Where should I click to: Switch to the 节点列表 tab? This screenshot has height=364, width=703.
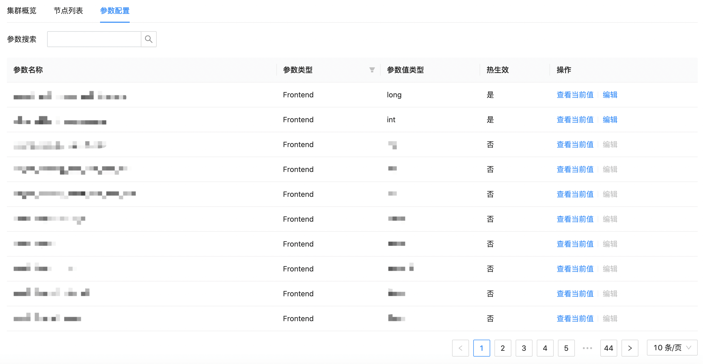tap(68, 10)
